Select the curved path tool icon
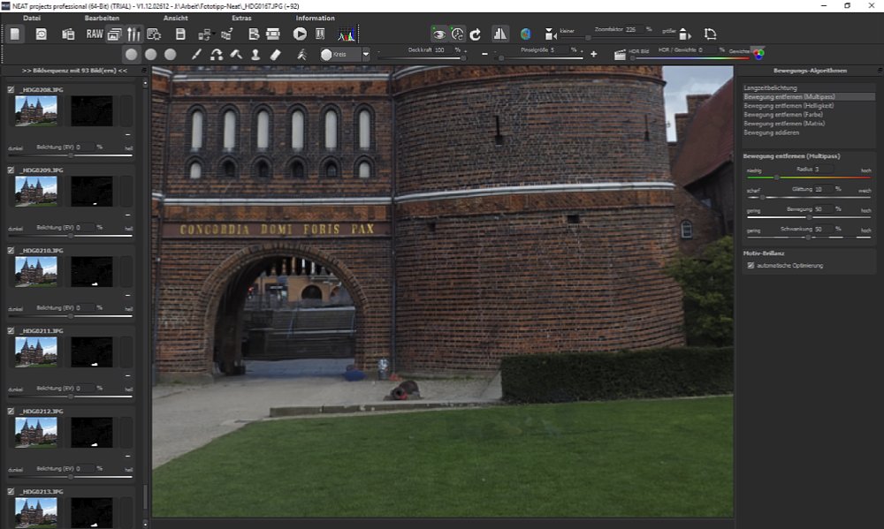The height and width of the screenshot is (529, 884). coord(217,55)
